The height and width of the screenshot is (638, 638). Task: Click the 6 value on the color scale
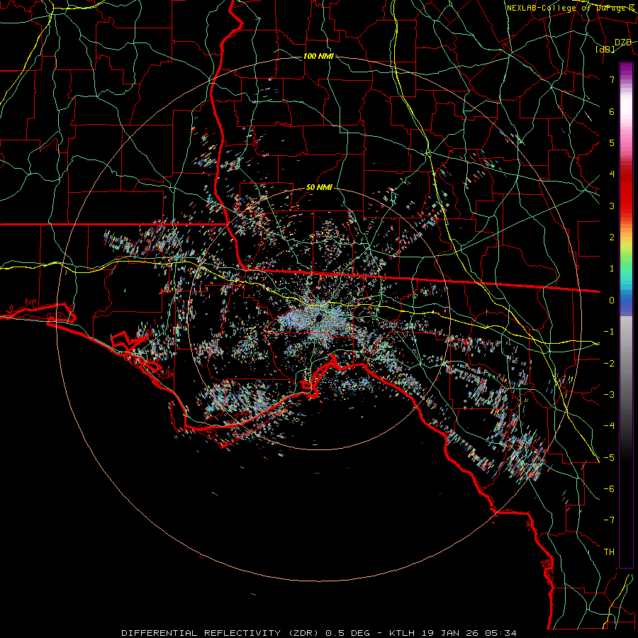[612, 111]
